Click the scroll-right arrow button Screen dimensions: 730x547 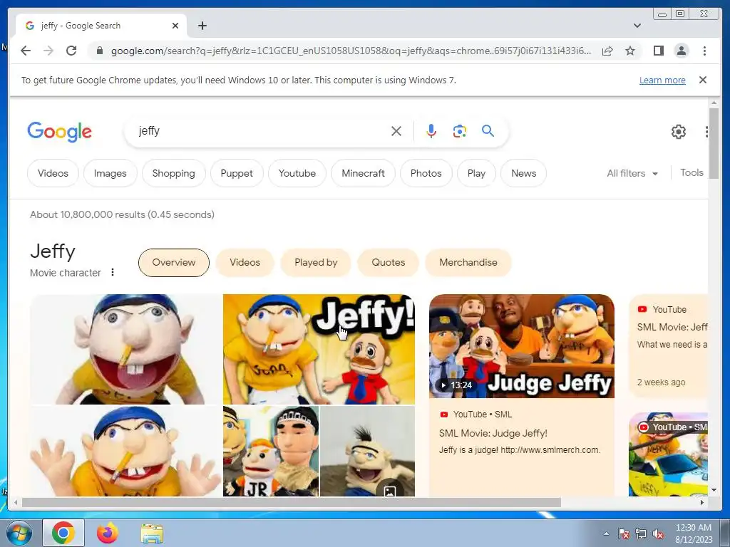tap(702, 502)
